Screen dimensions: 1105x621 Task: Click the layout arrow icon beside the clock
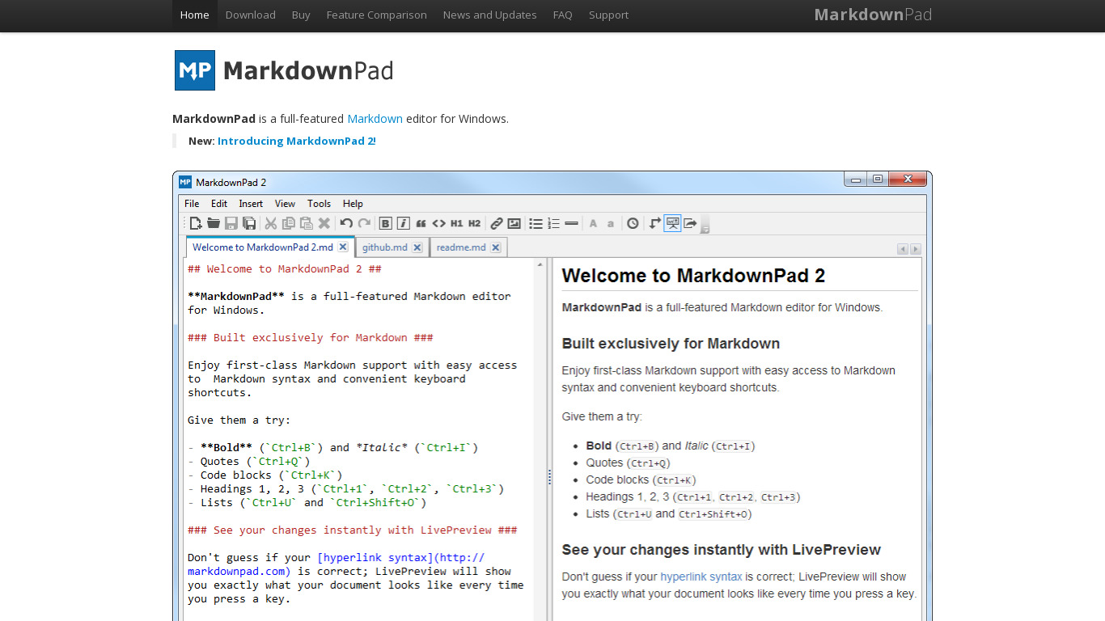(654, 223)
